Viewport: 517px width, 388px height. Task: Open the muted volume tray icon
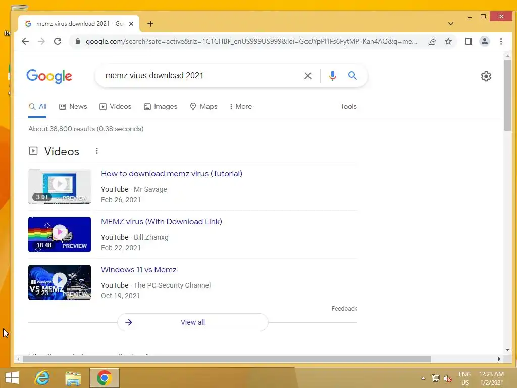[x=448, y=378]
